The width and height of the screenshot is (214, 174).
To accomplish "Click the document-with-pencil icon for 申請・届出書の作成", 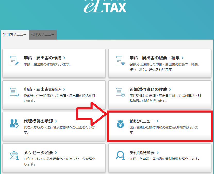I will tap(14, 61).
